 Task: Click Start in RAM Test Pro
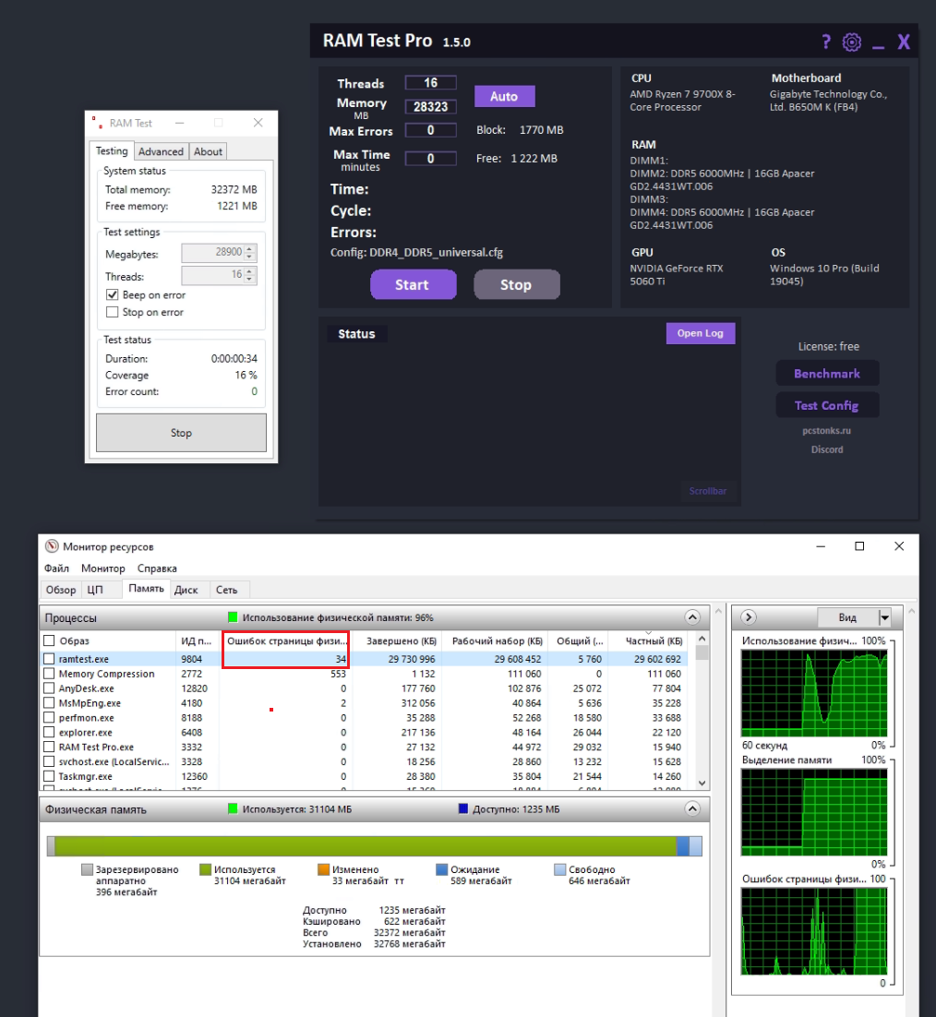(x=413, y=285)
